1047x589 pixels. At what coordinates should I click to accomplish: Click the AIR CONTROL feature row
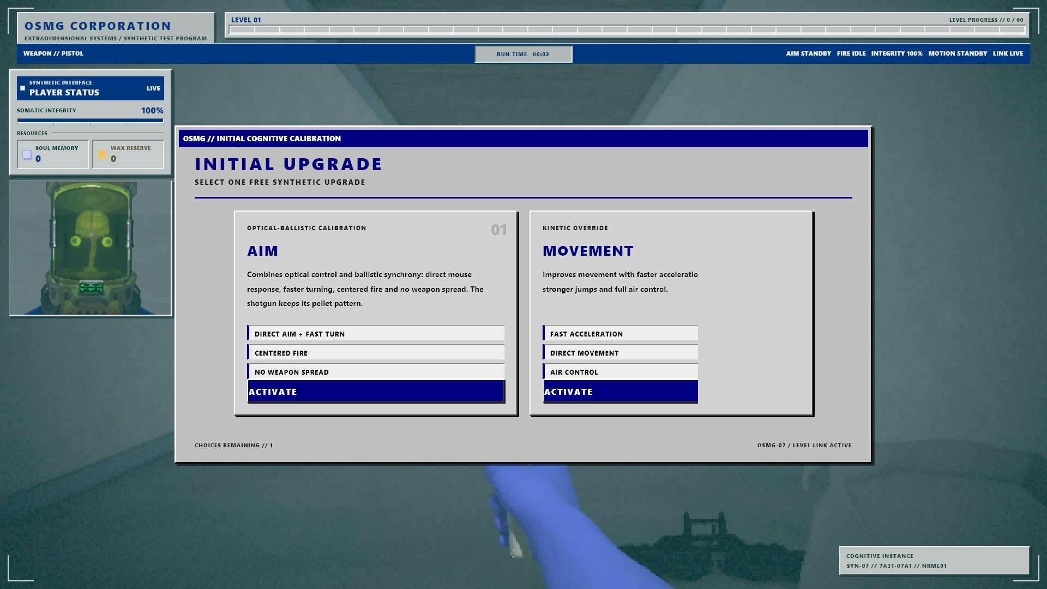(x=620, y=372)
